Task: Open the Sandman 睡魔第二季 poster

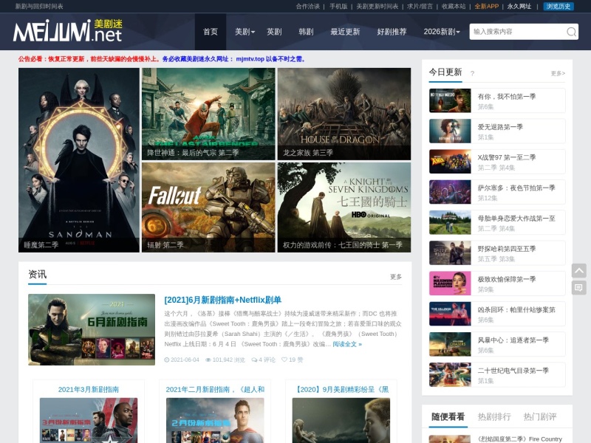Action: pyautogui.click(x=79, y=160)
